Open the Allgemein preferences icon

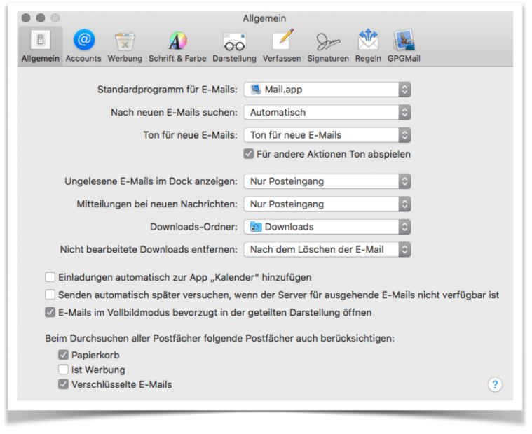(41, 40)
